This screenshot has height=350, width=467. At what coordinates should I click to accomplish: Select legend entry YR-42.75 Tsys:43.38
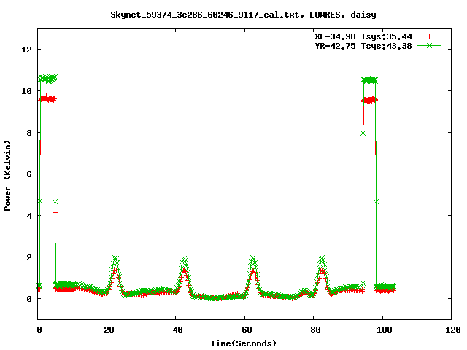(363, 46)
